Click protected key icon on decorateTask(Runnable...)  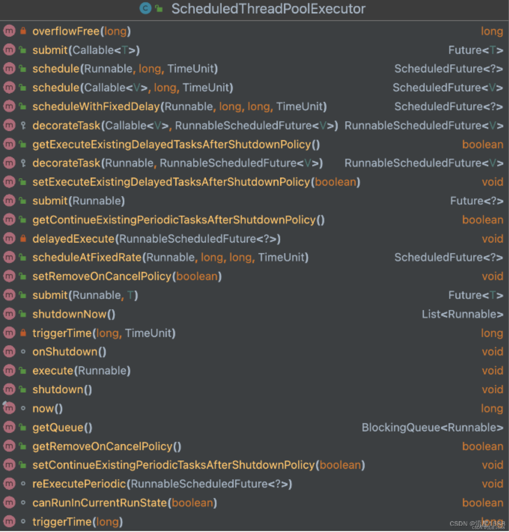point(23,163)
